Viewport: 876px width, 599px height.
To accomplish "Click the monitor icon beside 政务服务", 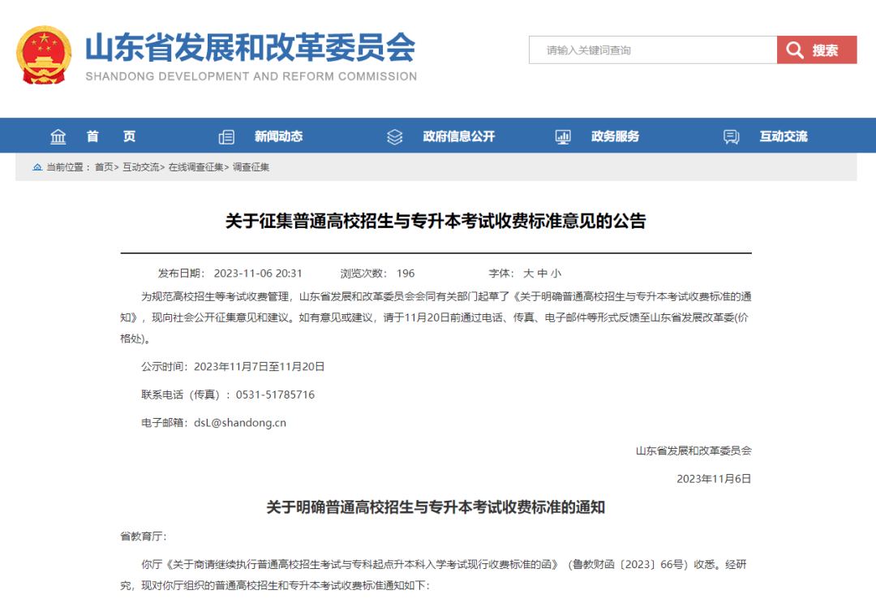I will pyautogui.click(x=563, y=137).
